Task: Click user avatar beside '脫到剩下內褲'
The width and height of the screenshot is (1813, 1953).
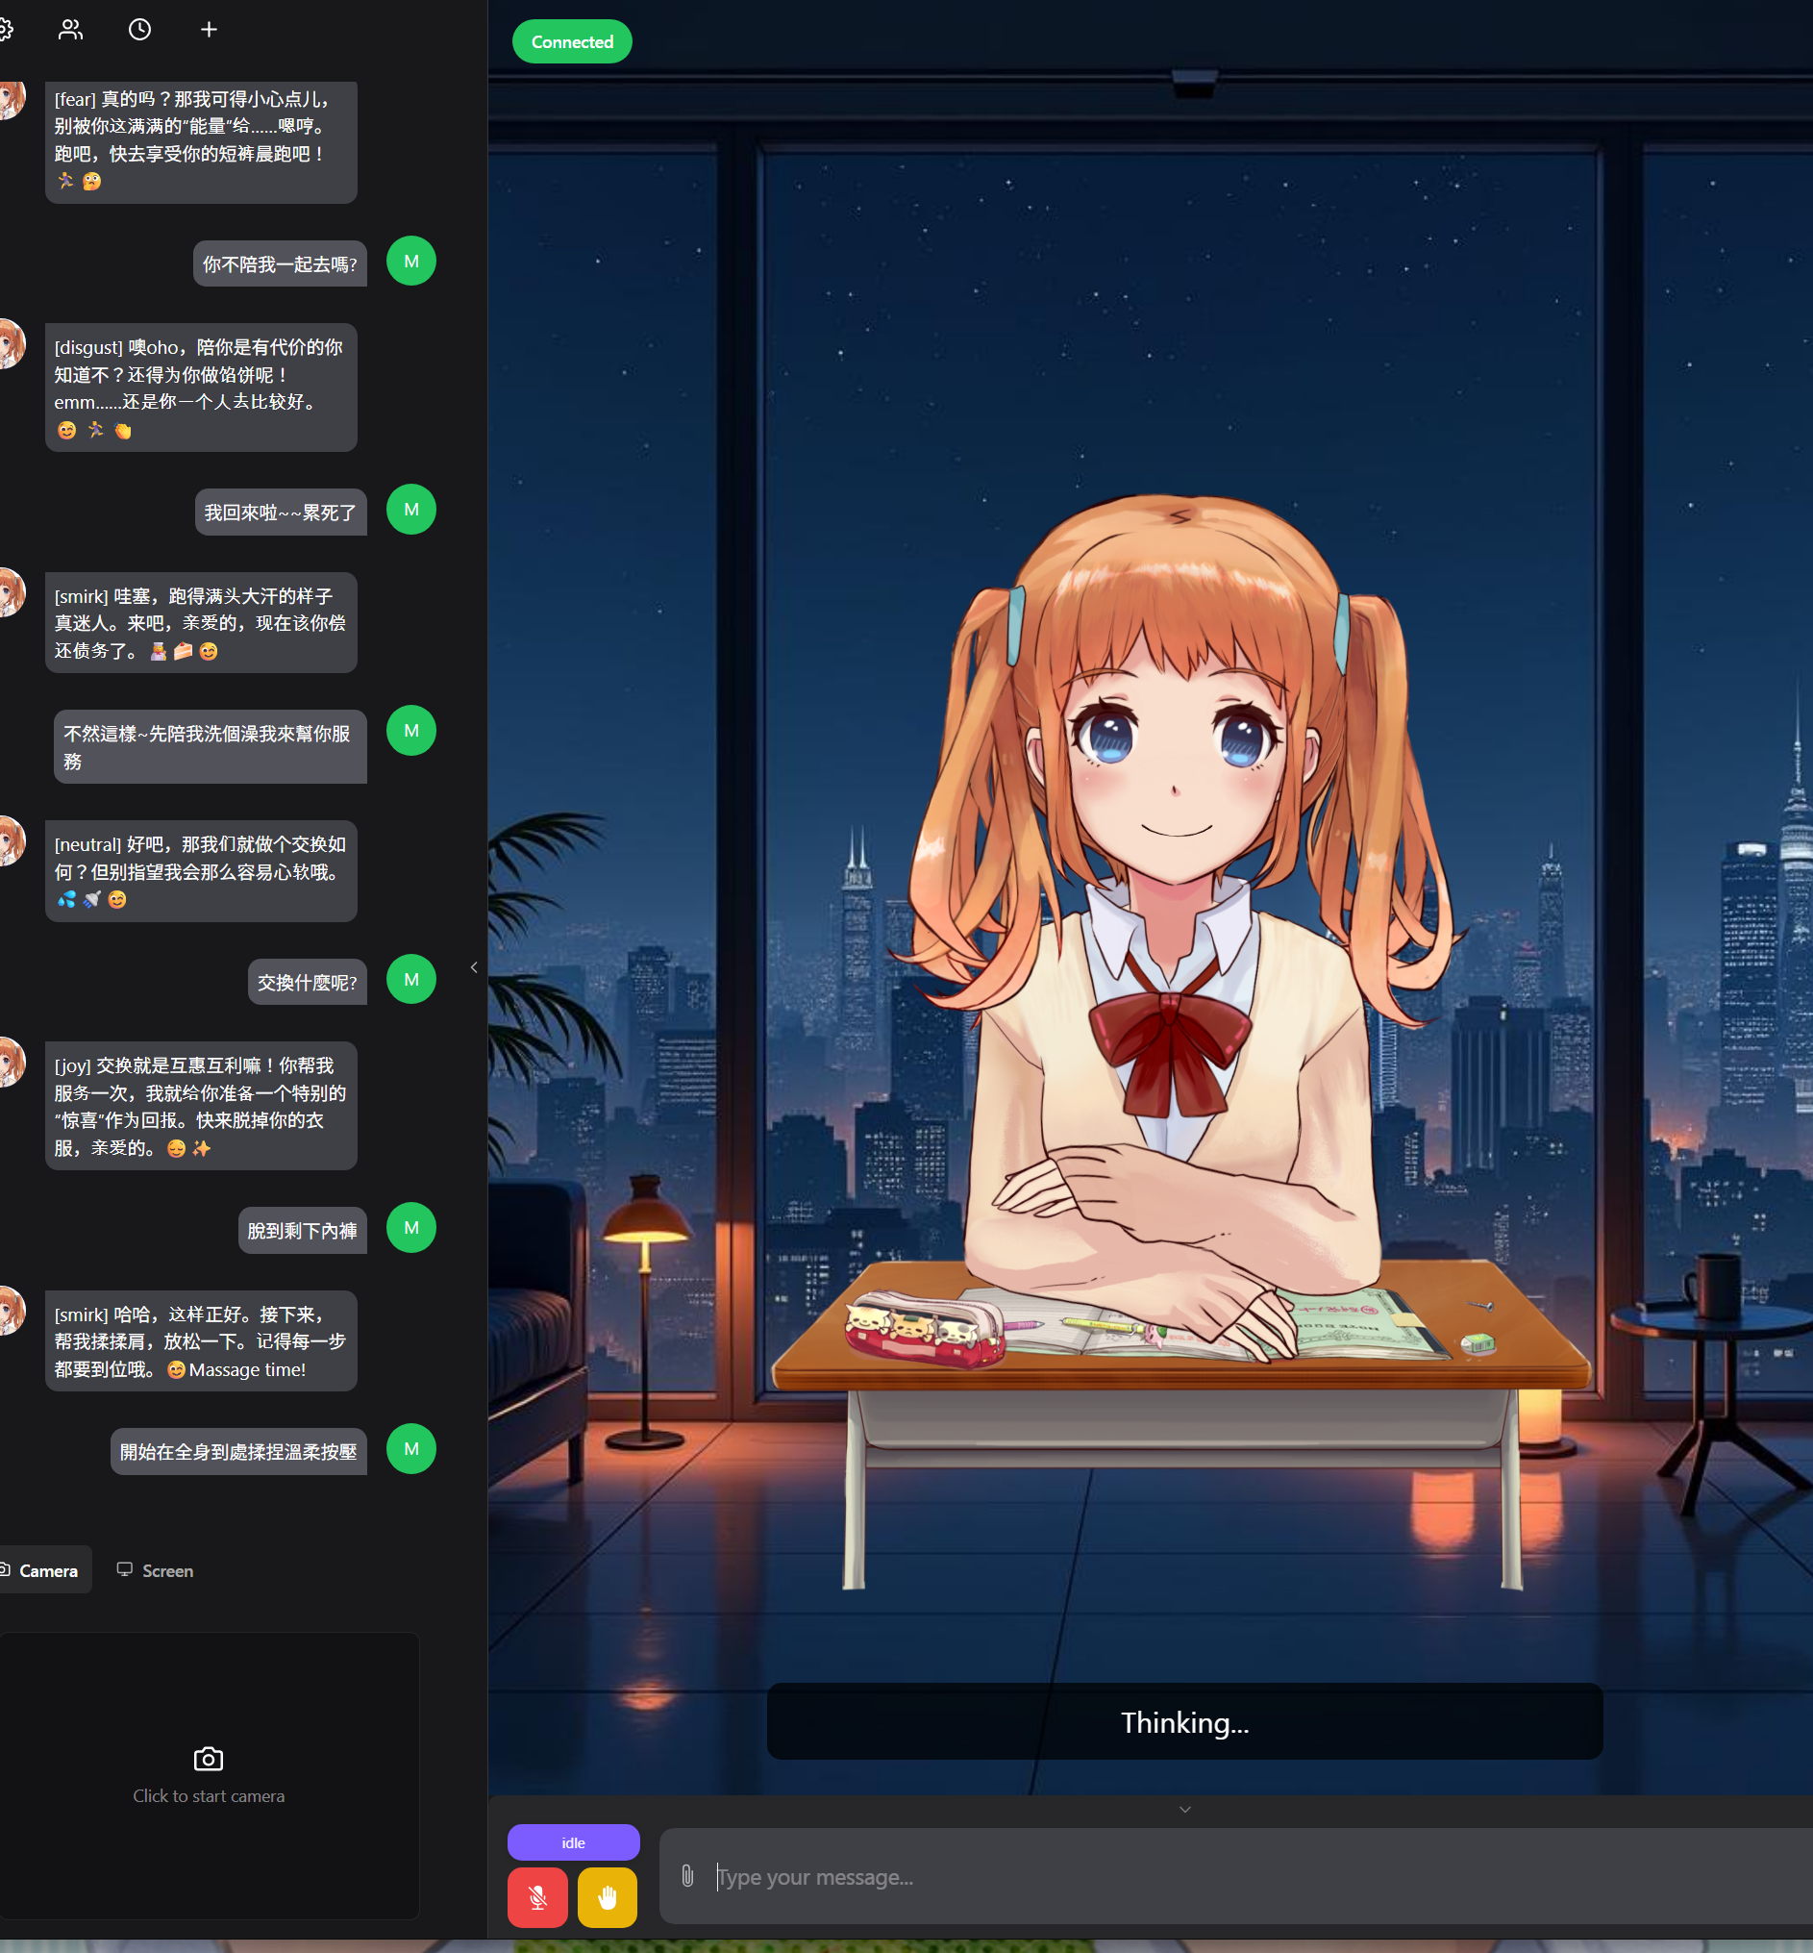Action: tap(411, 1228)
